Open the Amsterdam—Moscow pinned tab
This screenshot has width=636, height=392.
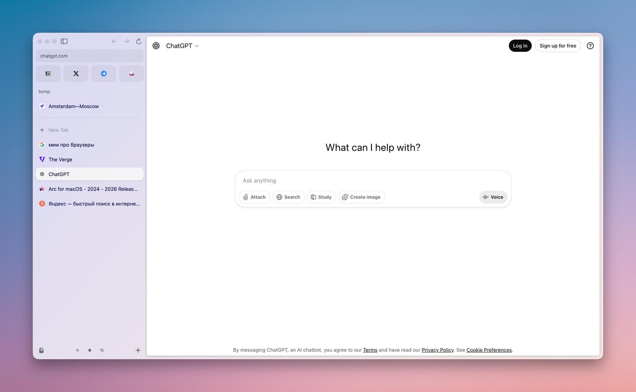click(90, 106)
